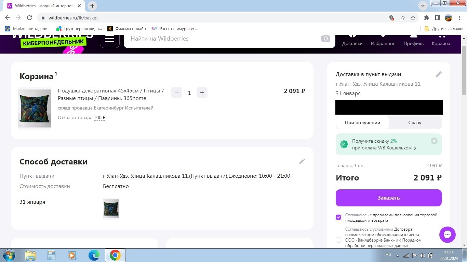Viewport: 467px width, 262px height.
Task: Click the Заказать order button
Action: [389, 198]
